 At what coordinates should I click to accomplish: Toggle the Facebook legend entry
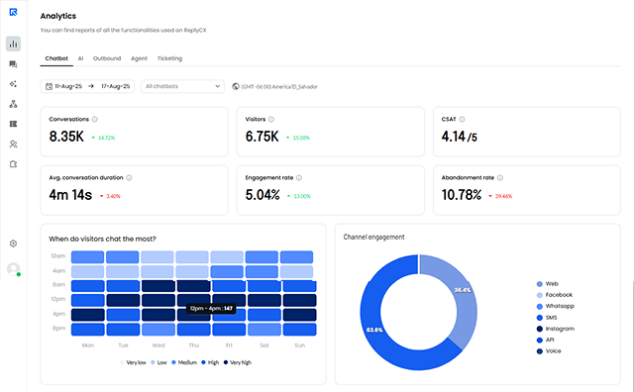555,295
